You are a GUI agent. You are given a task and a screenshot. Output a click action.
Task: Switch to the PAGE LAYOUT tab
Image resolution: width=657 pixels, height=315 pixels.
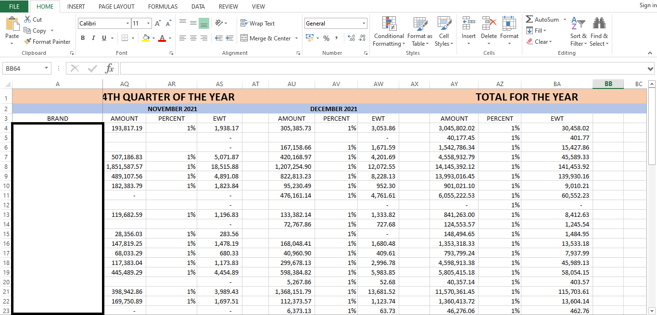(x=116, y=6)
